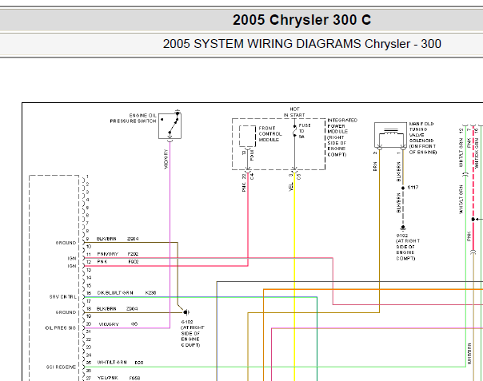This screenshot has height=381, width=483.
Task: Click the 'HOT IN START' label
Action: tap(294, 112)
